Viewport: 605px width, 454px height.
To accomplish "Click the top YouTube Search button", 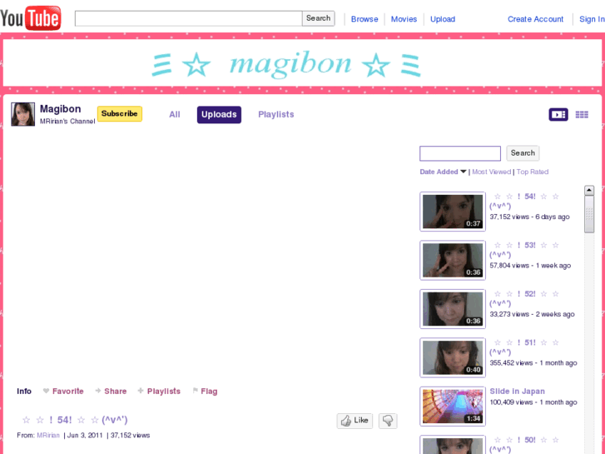I will (319, 18).
